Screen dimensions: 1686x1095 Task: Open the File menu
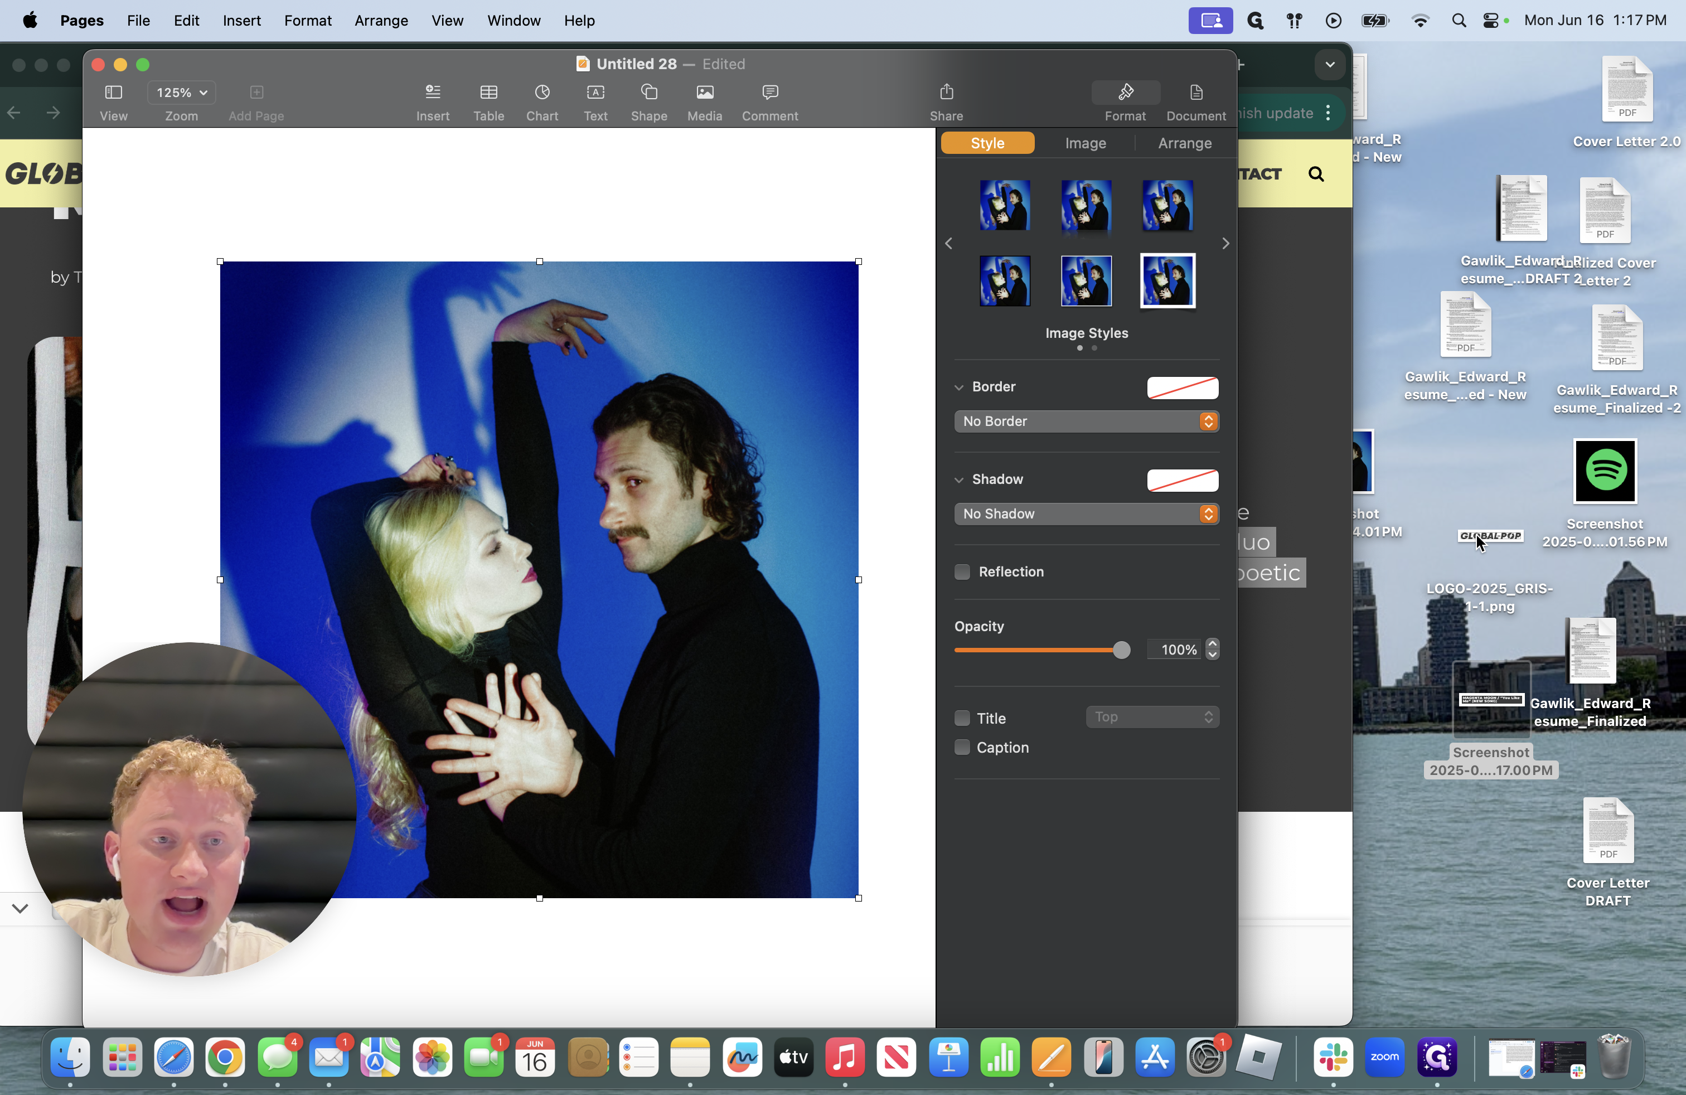[x=138, y=21]
